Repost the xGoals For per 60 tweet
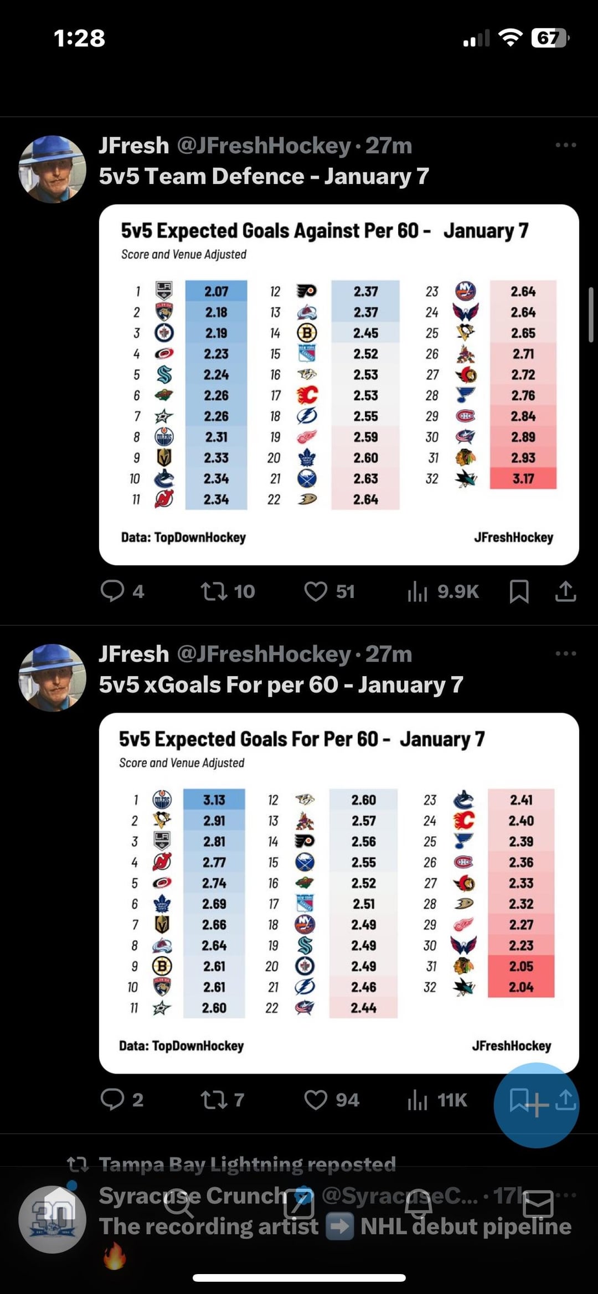Screen dimensions: 598x1294 click(x=214, y=1099)
